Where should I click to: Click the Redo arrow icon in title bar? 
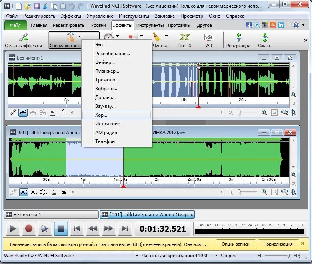[80, 6]
